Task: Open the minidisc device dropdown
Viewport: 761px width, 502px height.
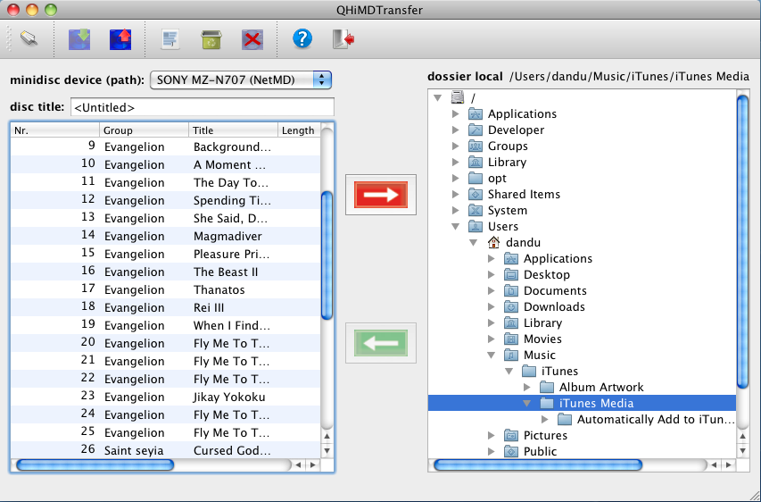Action: [x=241, y=80]
